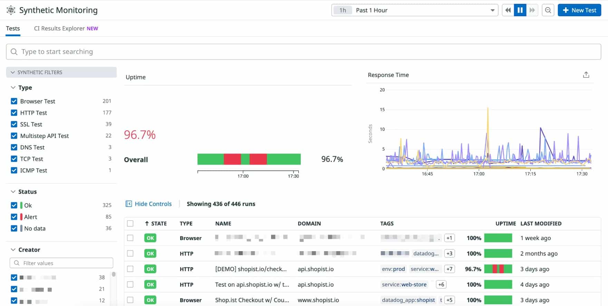Switch to the Tests tab
The image size is (608, 306).
tap(13, 28)
